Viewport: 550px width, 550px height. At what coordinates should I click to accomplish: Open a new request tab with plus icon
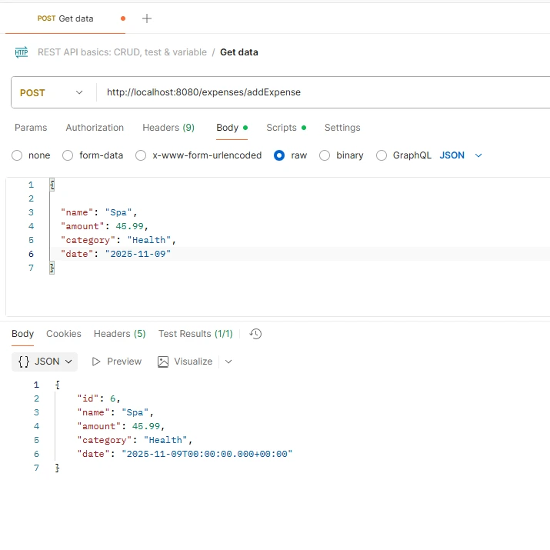147,18
